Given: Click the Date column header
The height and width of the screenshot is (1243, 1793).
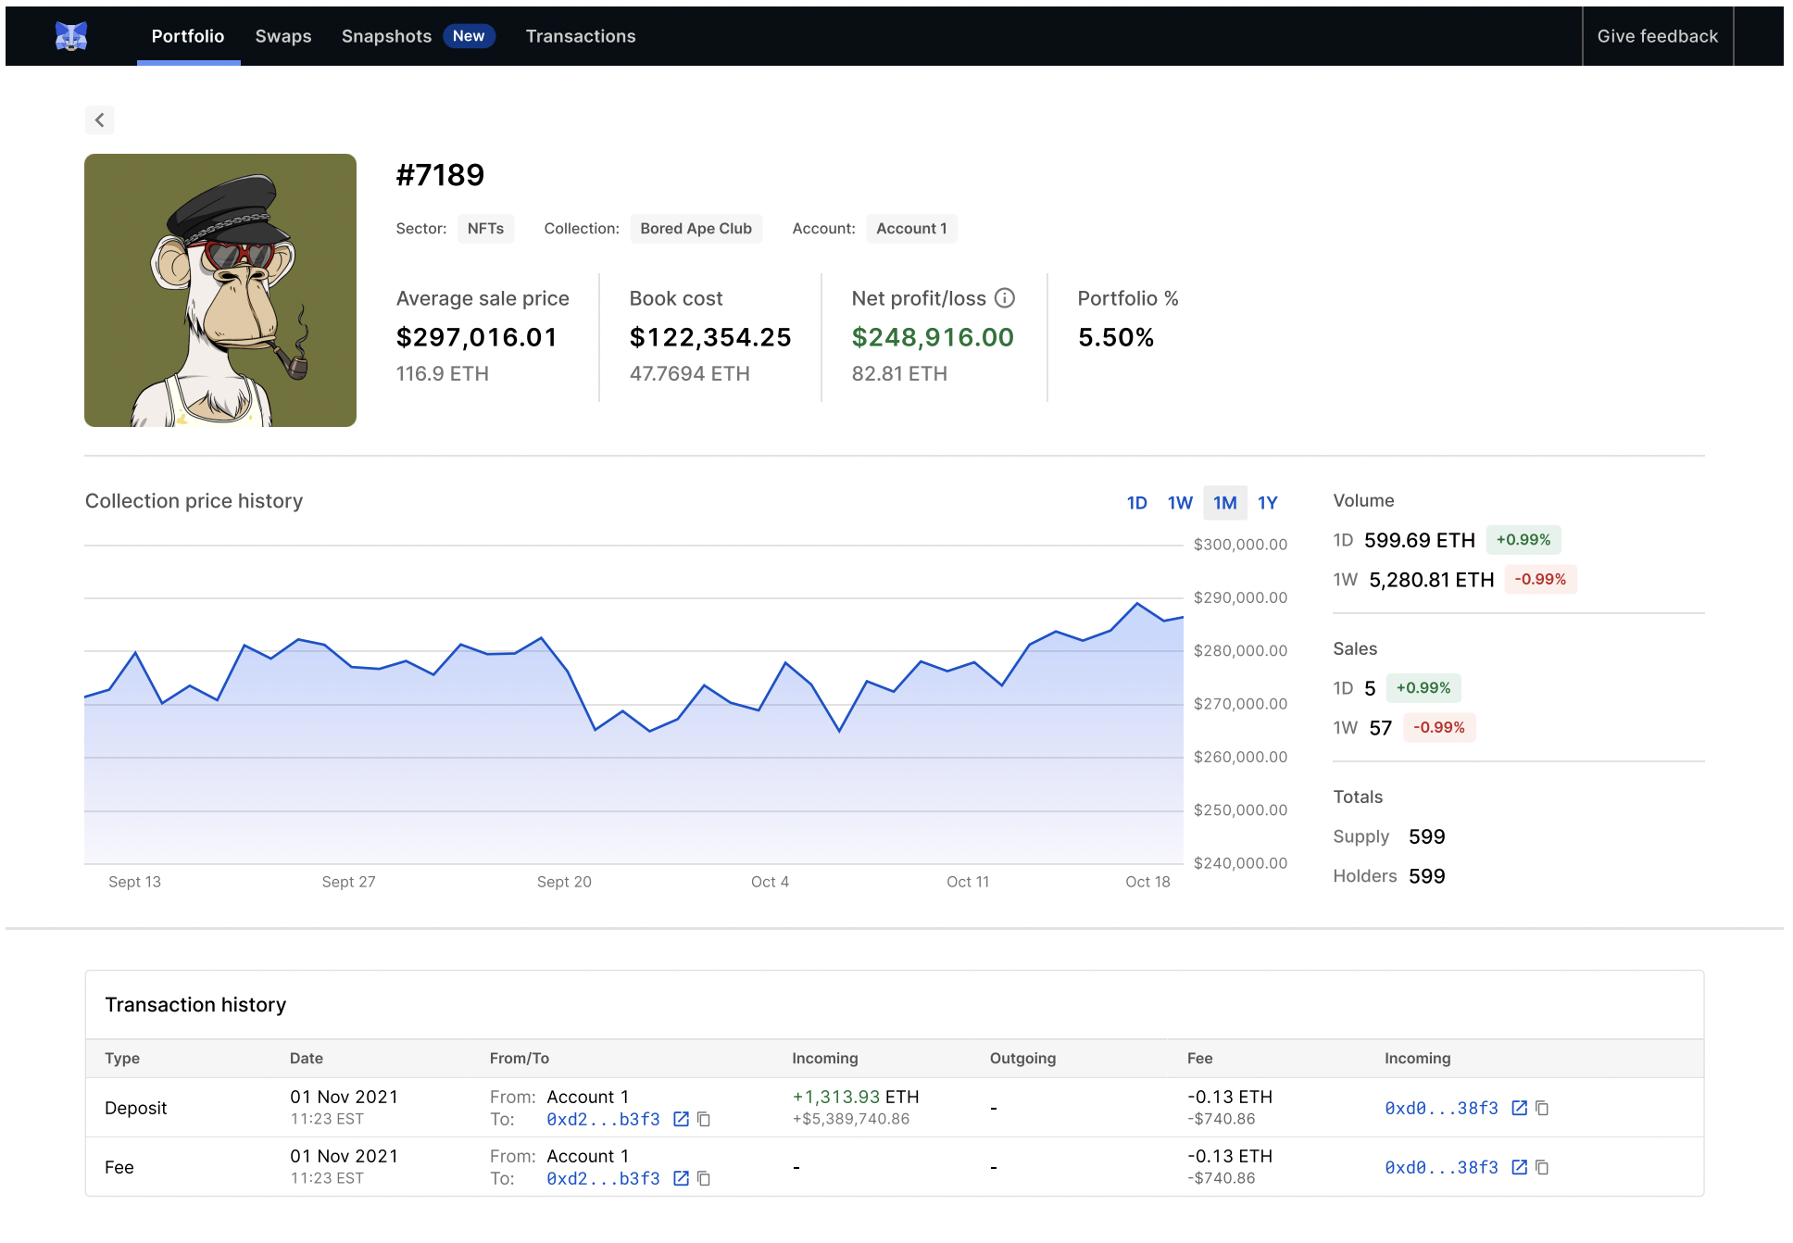Looking at the screenshot, I should (x=307, y=1059).
